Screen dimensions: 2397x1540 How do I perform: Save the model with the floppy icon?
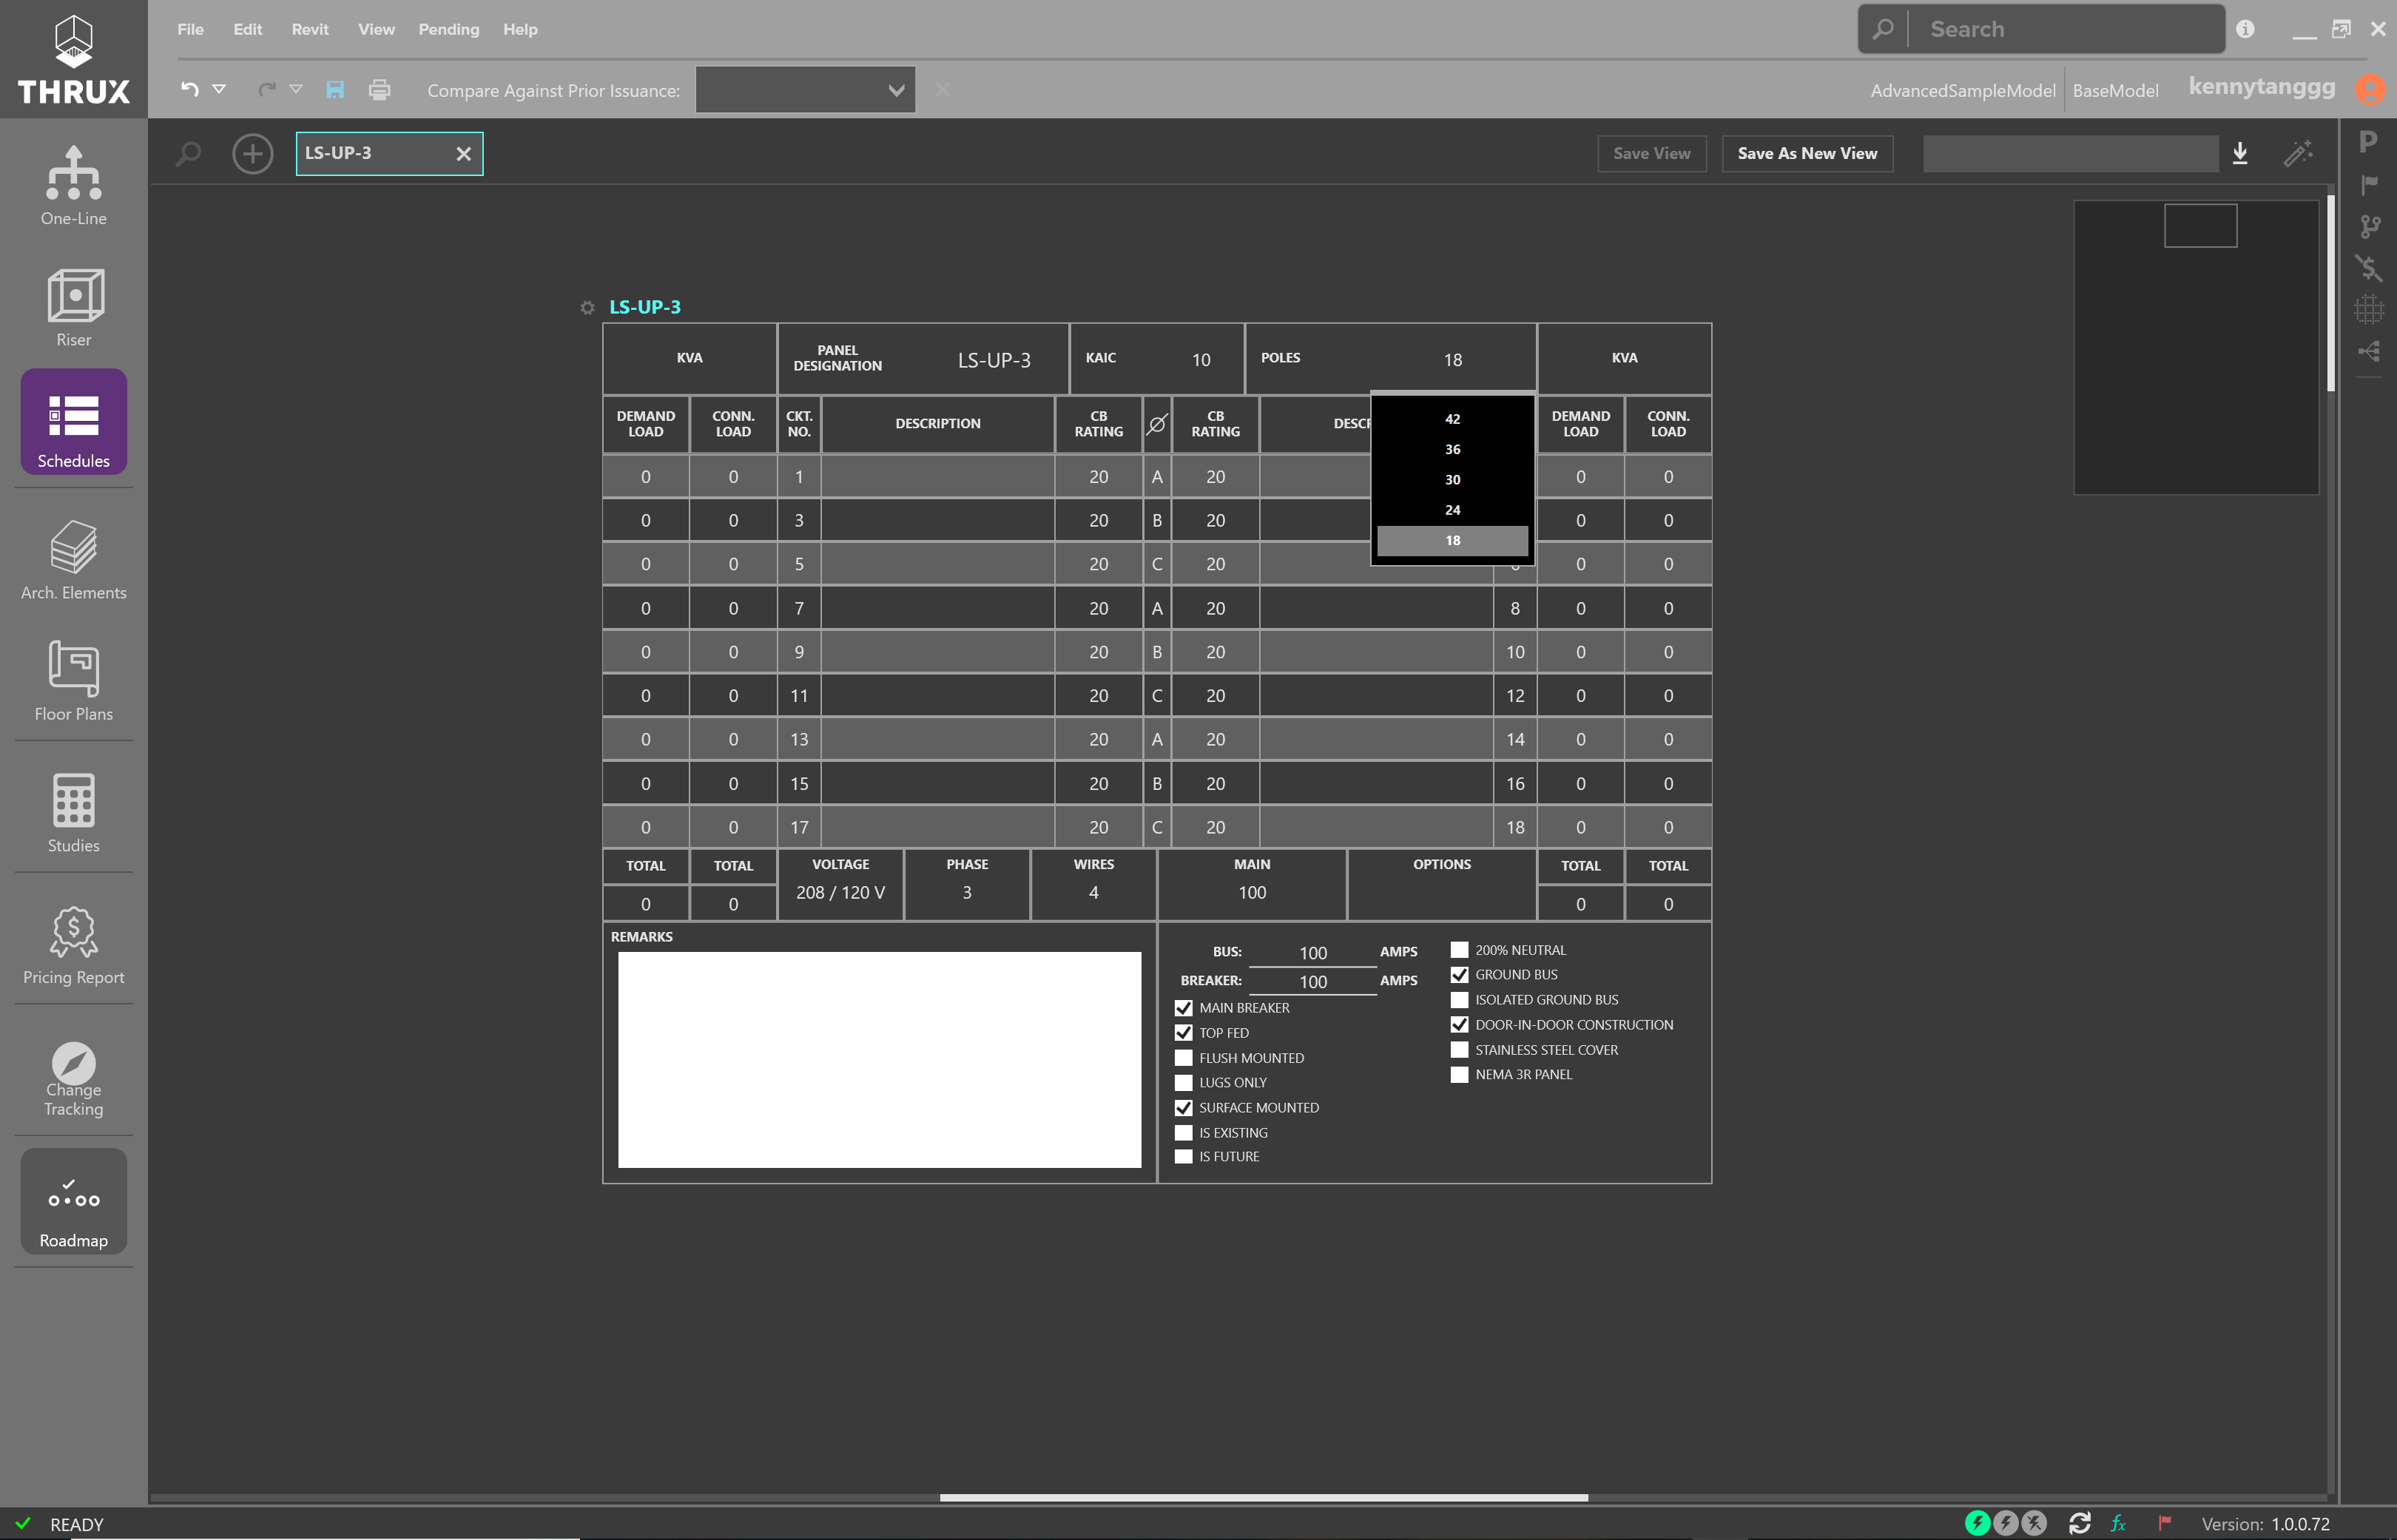point(335,90)
